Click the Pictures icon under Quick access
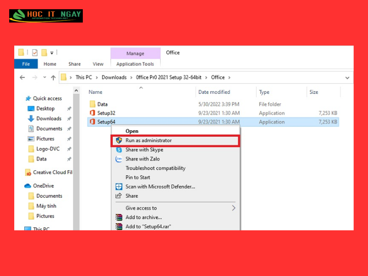This screenshot has width=368, height=276. tap(31, 139)
